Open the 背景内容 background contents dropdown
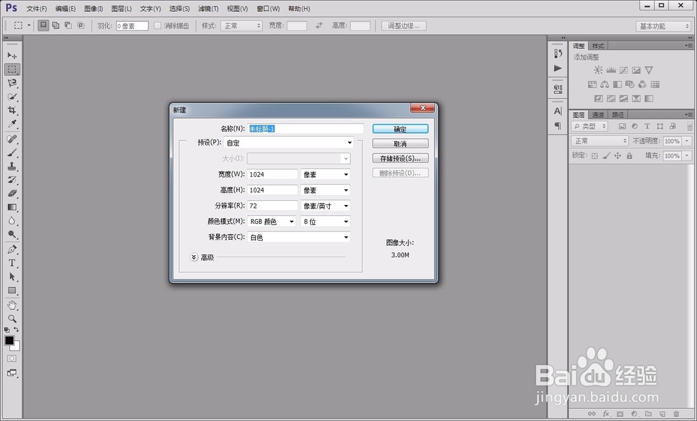Screen dimensions: 697x421 (x=298, y=237)
